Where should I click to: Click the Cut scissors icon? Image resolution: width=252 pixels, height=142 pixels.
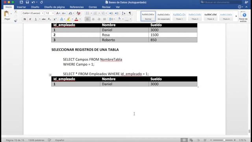click(16, 11)
